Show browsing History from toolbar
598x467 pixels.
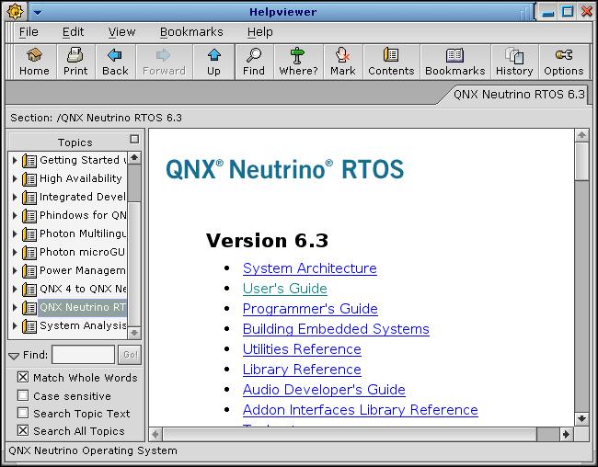coord(514,62)
